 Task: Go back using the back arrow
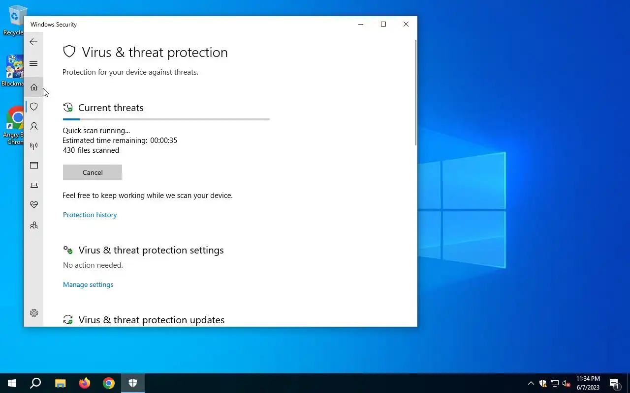coord(33,42)
